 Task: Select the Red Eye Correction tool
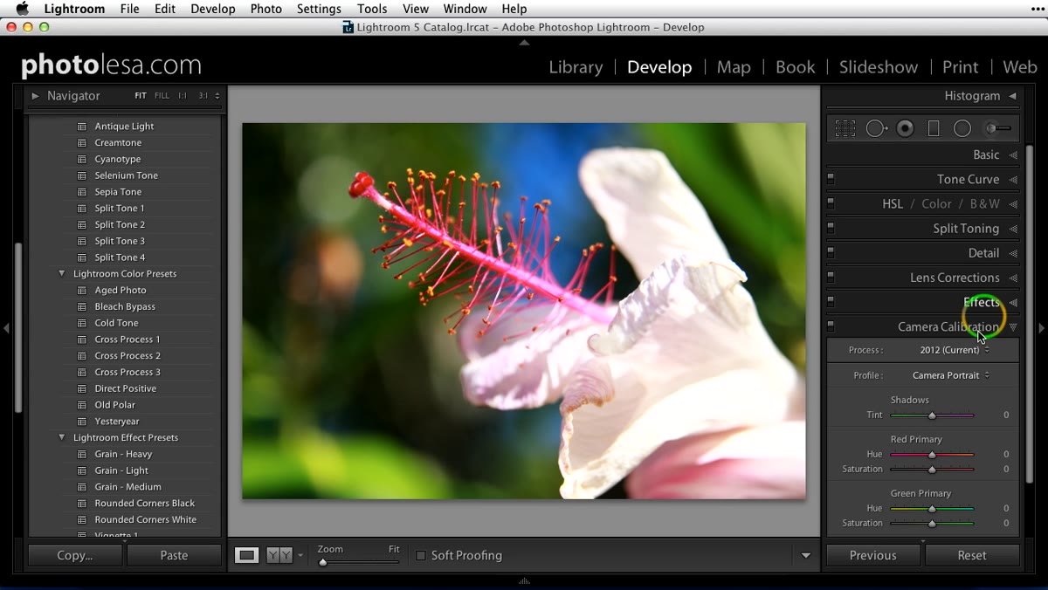tap(906, 128)
